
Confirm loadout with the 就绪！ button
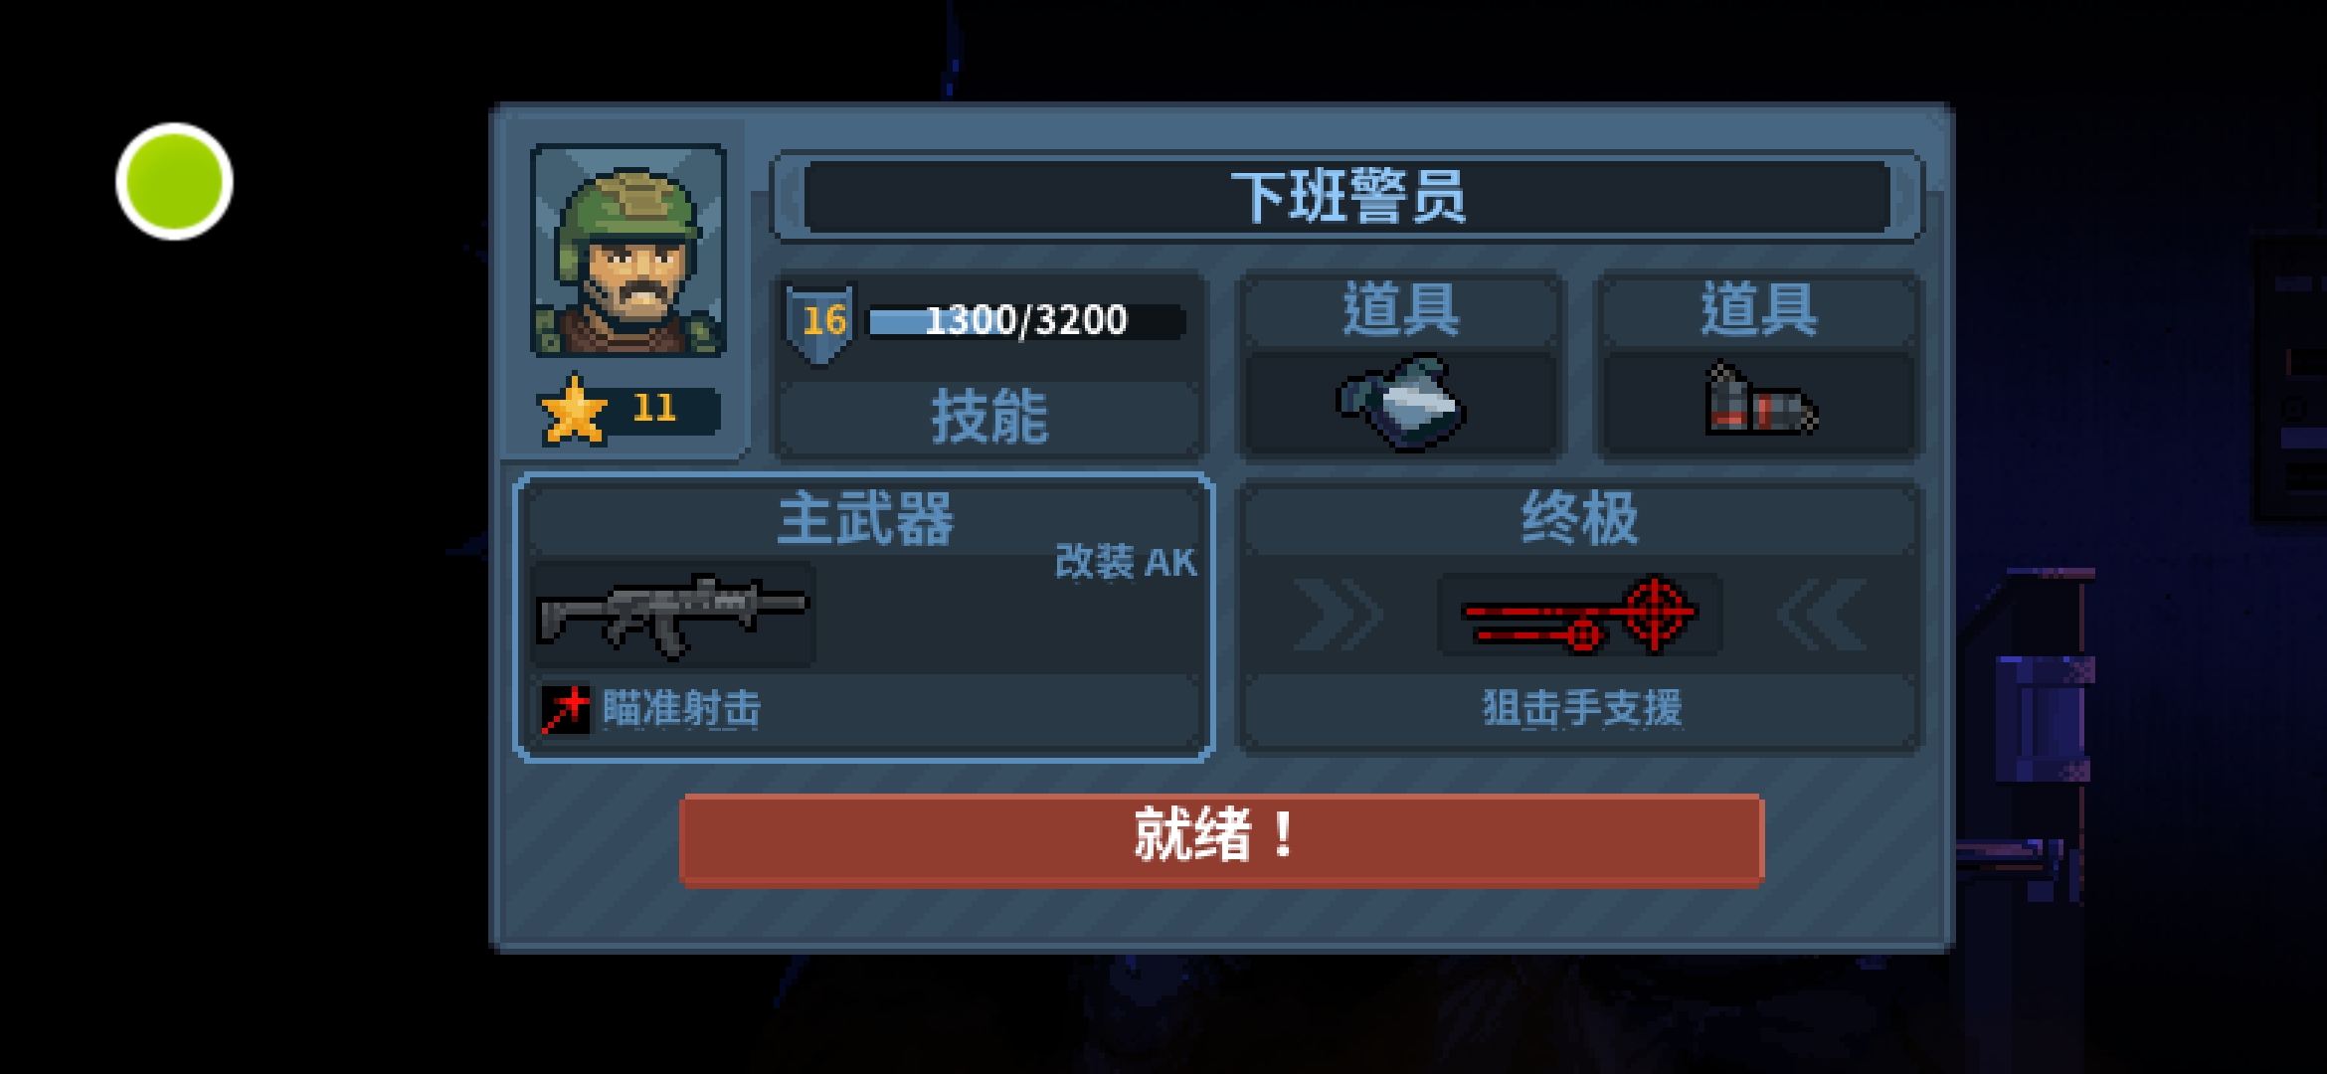[1221, 838]
